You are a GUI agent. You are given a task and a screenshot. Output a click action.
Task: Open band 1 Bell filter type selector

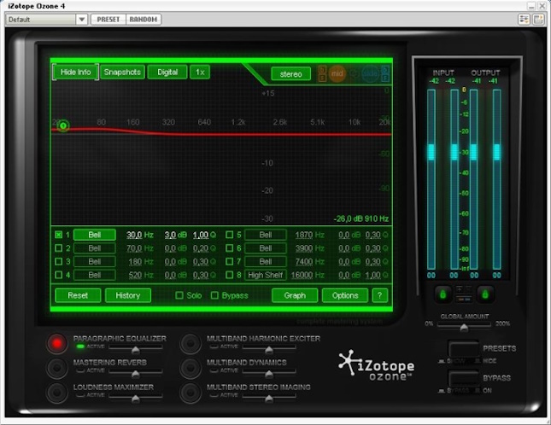coord(95,235)
